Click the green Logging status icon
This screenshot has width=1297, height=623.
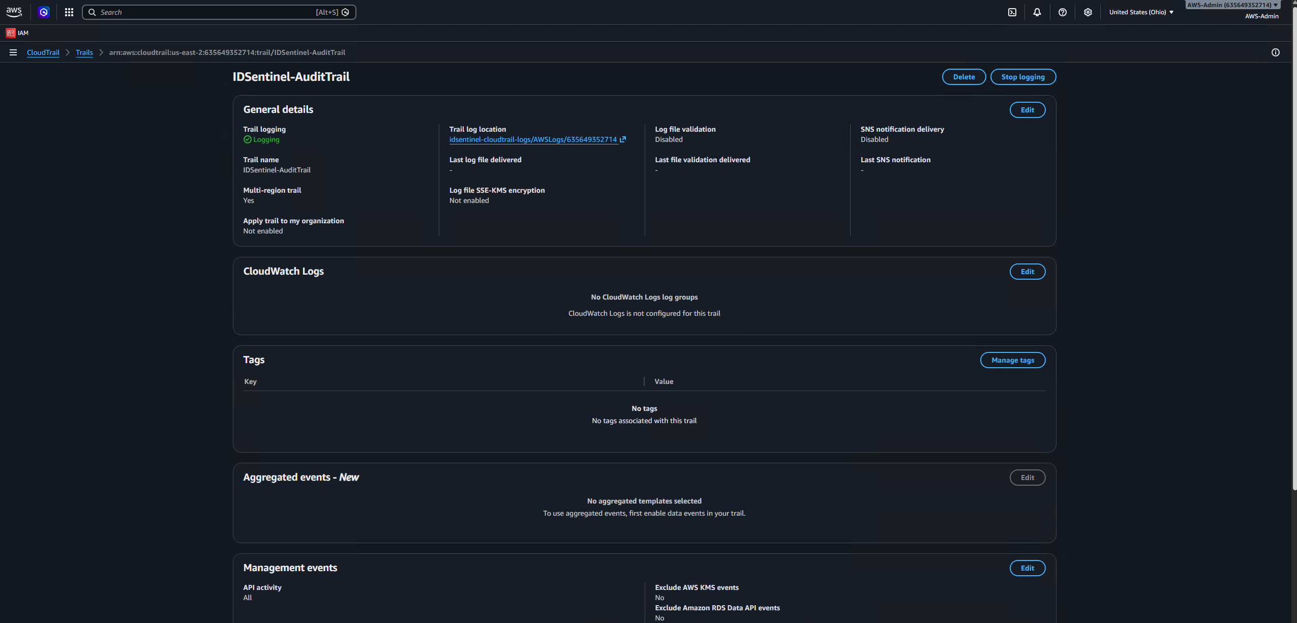tap(248, 139)
